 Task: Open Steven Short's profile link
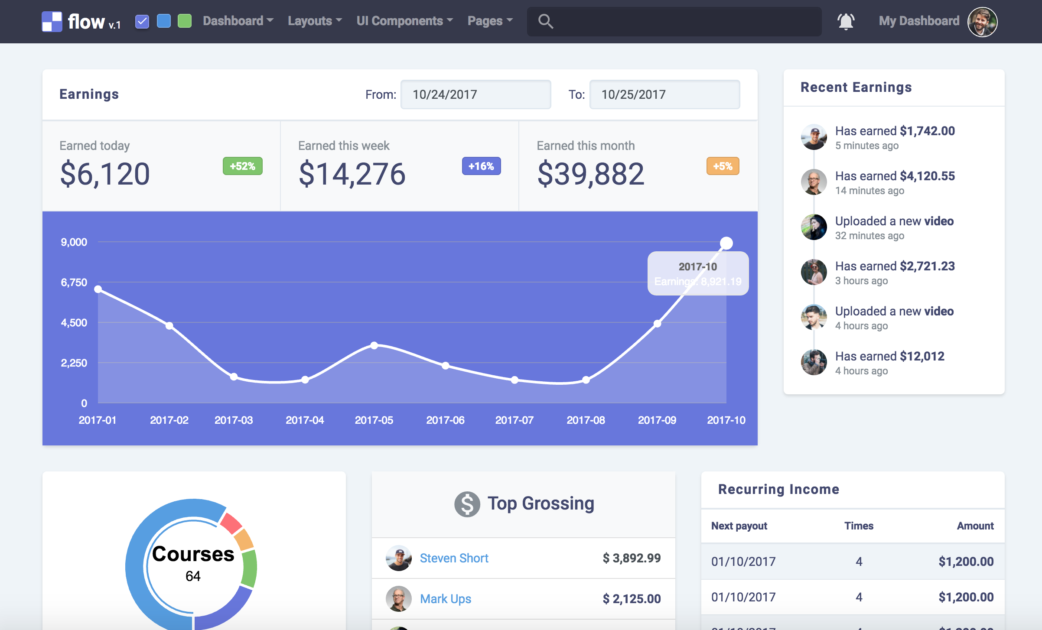454,558
